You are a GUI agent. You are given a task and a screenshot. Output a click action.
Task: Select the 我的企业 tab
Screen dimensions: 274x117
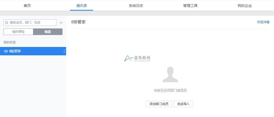click(x=245, y=6)
